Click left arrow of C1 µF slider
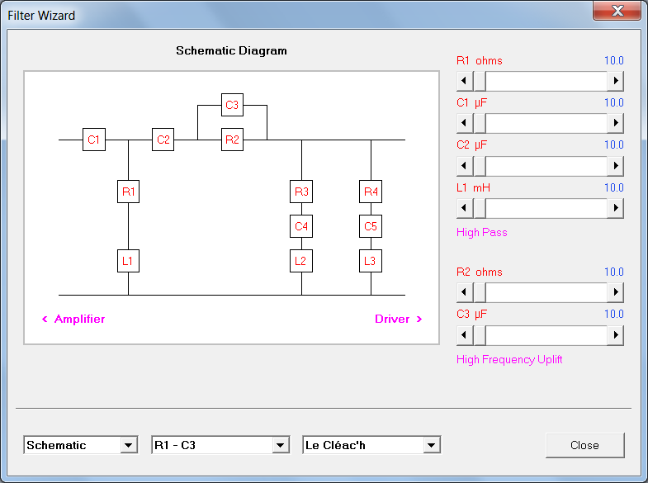The image size is (648, 483). pyautogui.click(x=465, y=123)
